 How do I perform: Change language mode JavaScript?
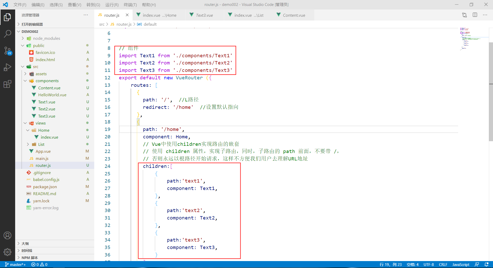pos(461,264)
